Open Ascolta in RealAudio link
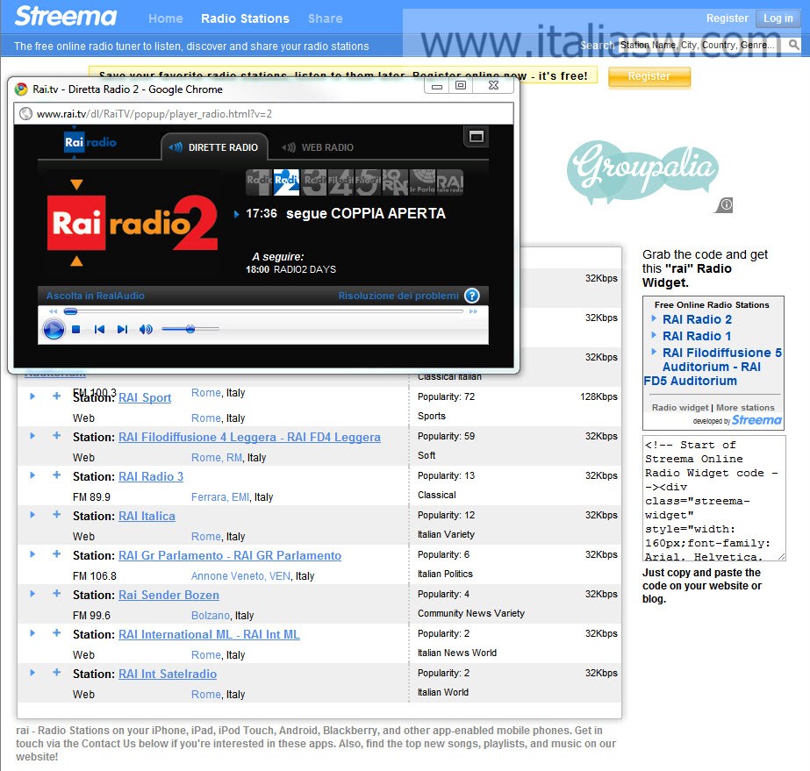 tap(95, 296)
